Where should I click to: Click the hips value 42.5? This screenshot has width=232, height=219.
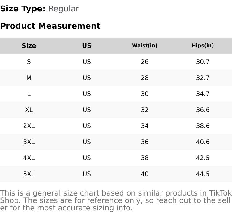(x=203, y=158)
